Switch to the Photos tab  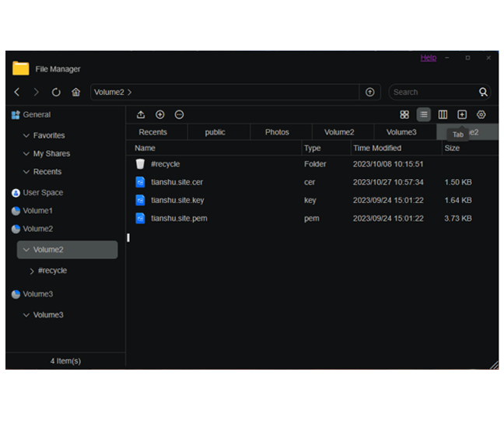coord(277,132)
